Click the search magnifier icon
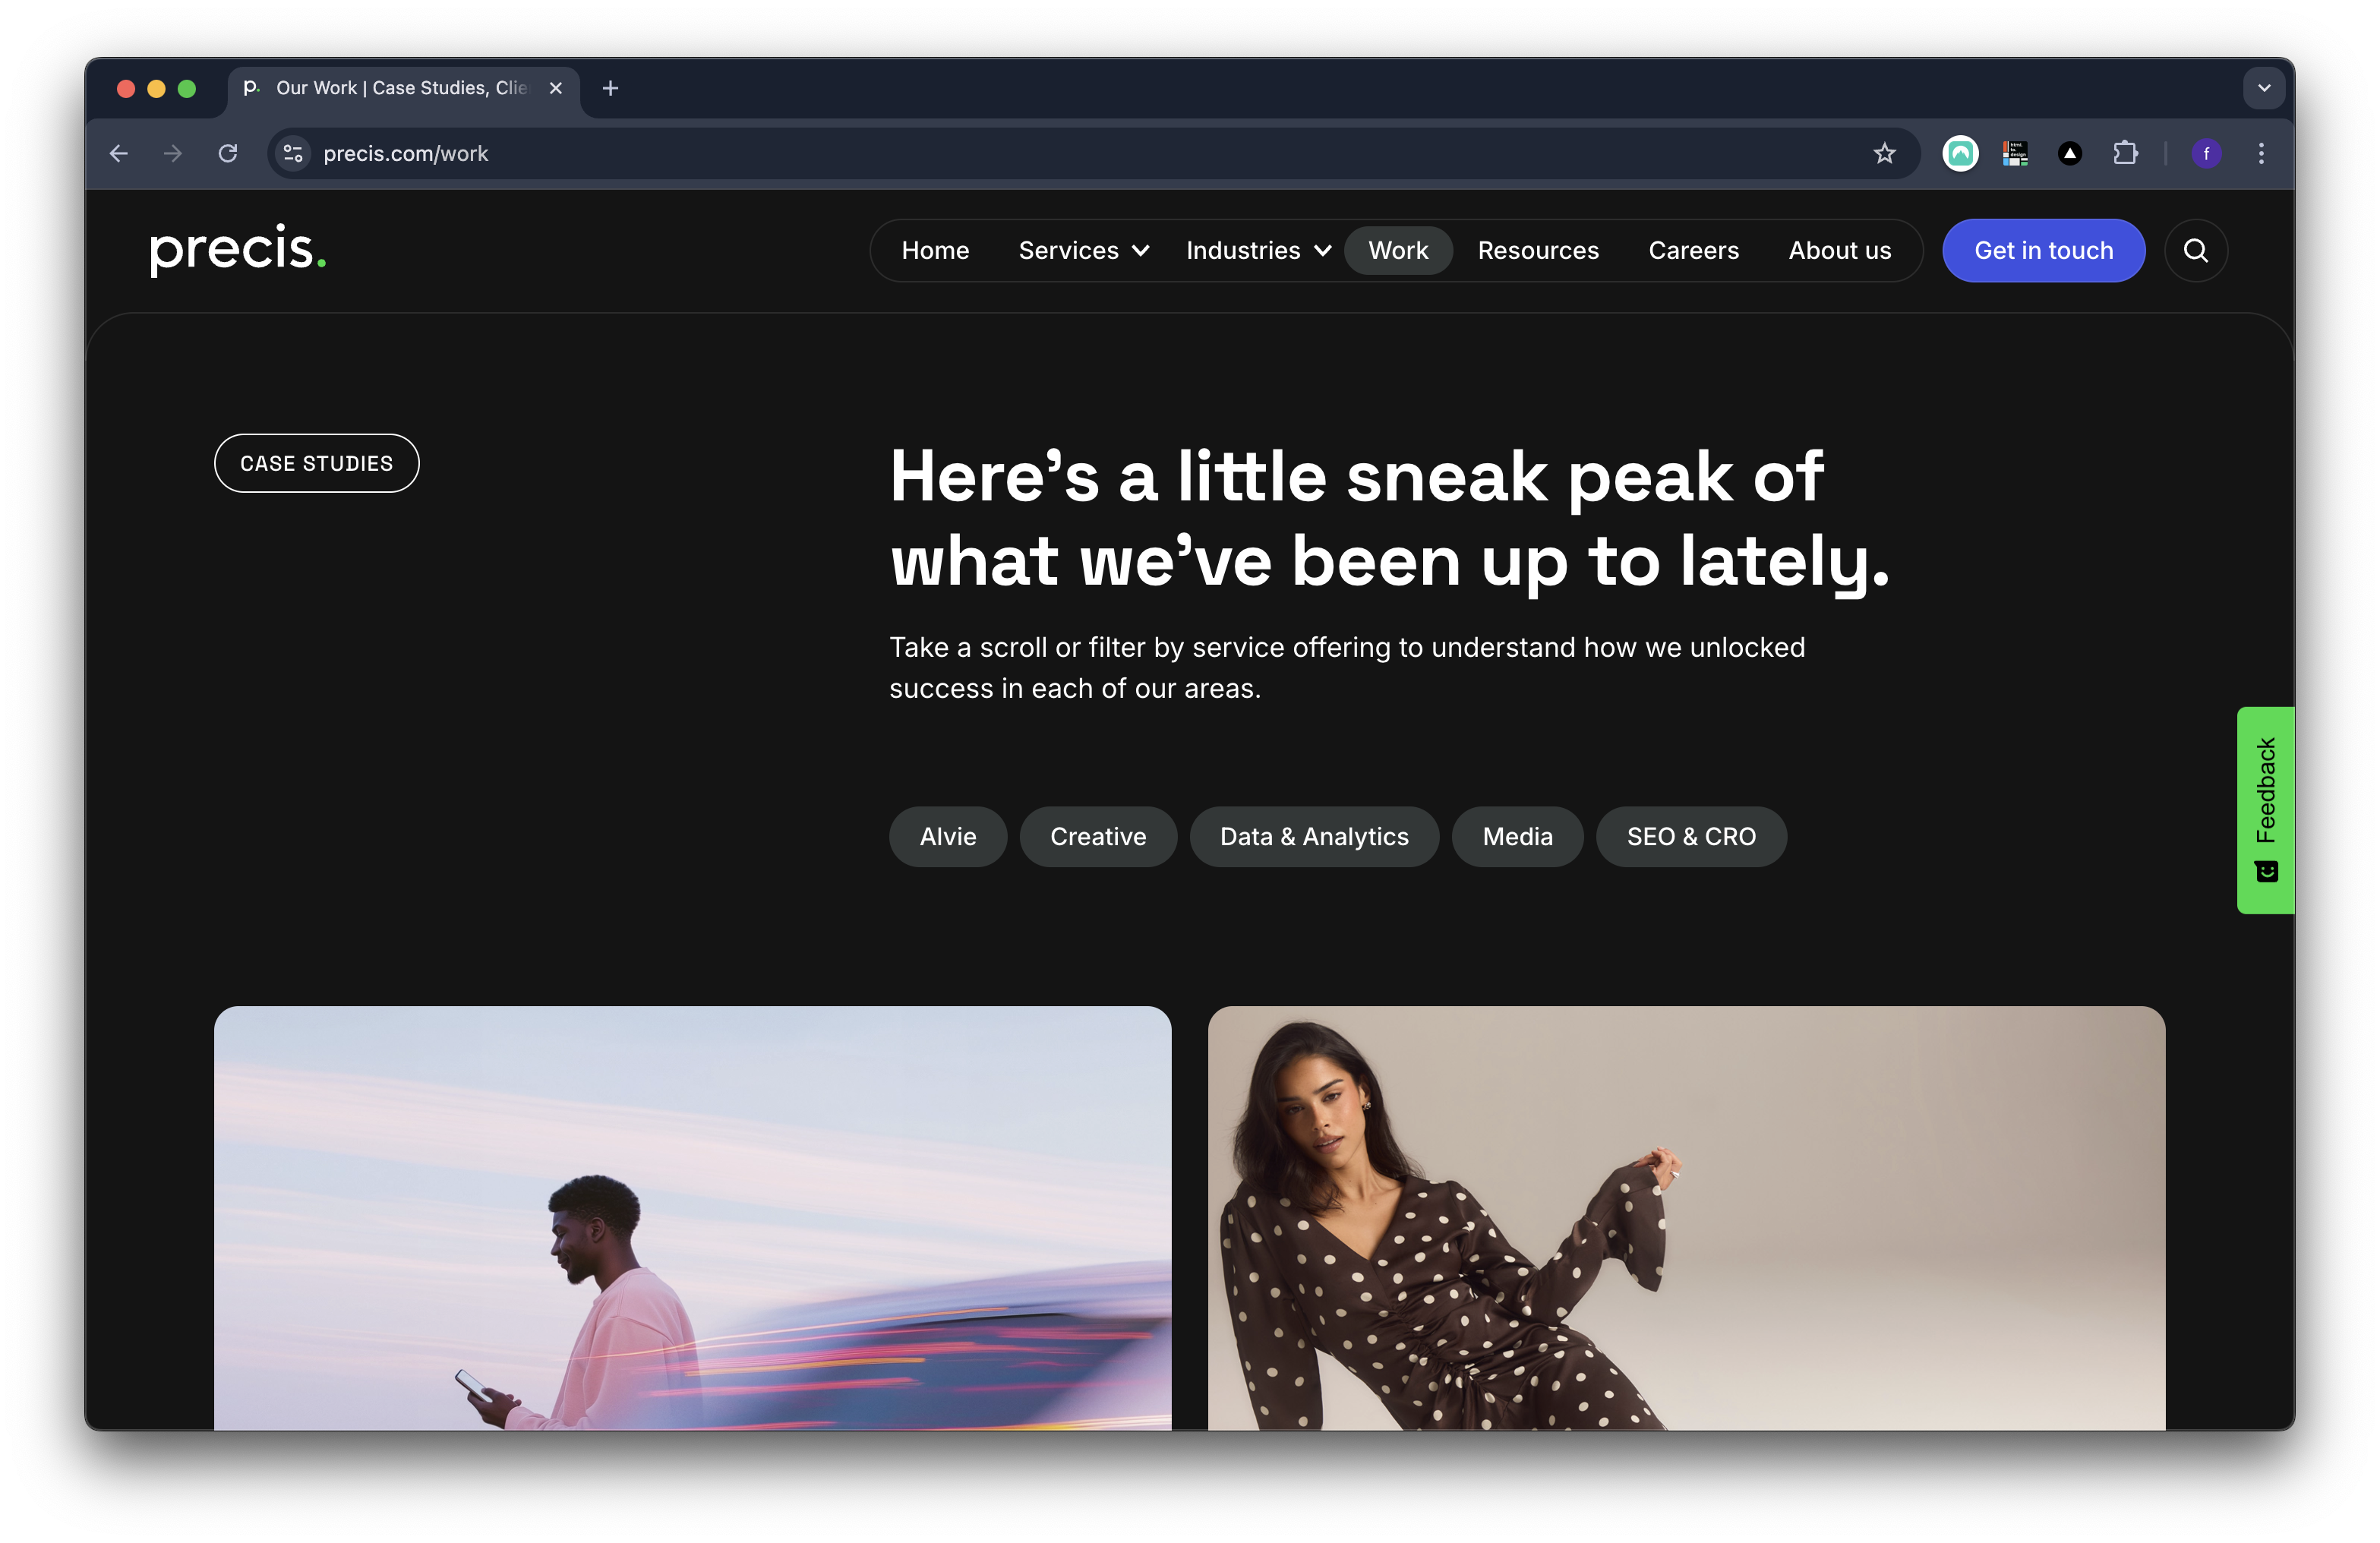2380x1543 pixels. click(x=2195, y=251)
